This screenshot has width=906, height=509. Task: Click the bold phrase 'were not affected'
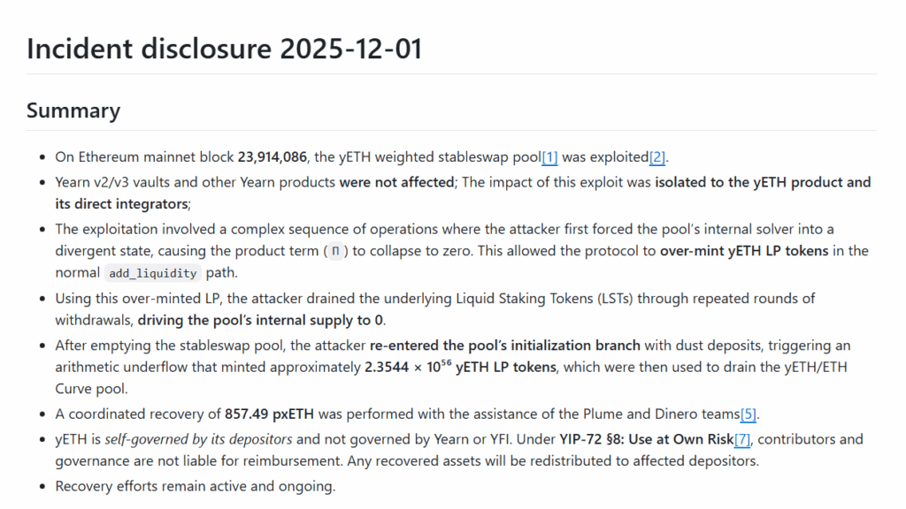395,182
